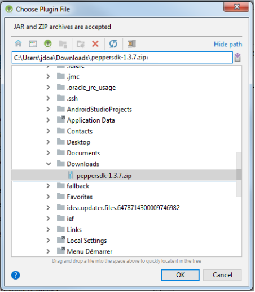
Task: Click the Android Studio icon in title bar
Action: click(x=9, y=9)
